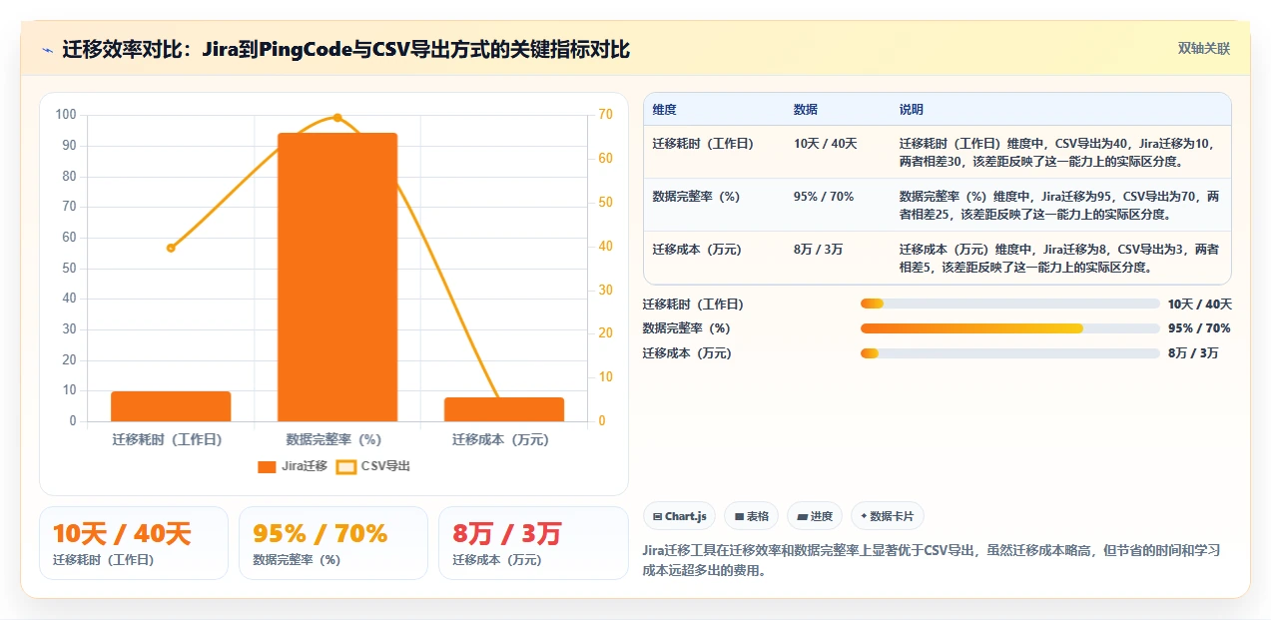This screenshot has height=620, width=1271.
Task: Click the 说明 column header
Action: (x=912, y=109)
